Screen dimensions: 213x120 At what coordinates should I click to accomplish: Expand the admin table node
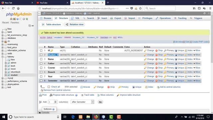pos(6,63)
